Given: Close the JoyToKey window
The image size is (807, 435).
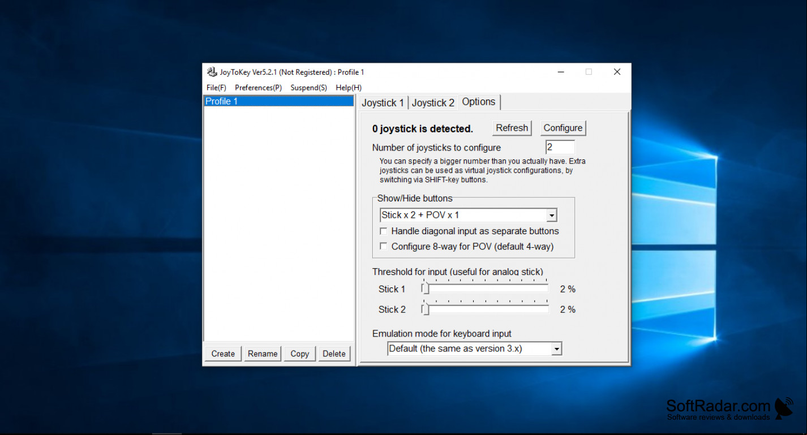Looking at the screenshot, I should [x=617, y=72].
